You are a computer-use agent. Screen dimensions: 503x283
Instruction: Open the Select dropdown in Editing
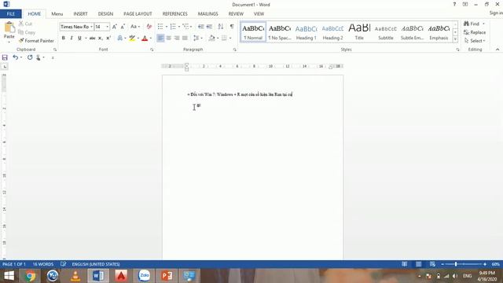pos(475,41)
